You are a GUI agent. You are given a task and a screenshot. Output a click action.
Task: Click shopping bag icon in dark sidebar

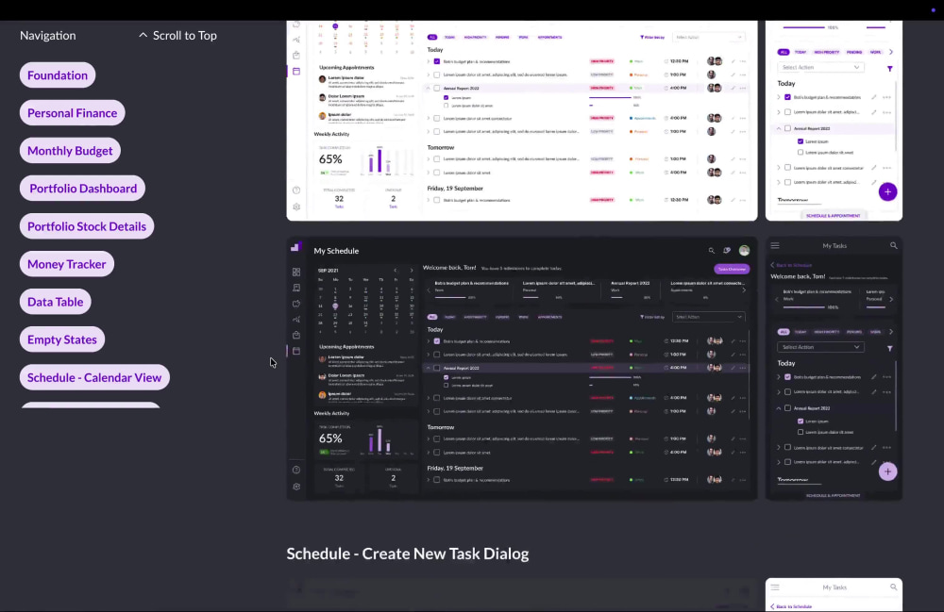coord(296,335)
